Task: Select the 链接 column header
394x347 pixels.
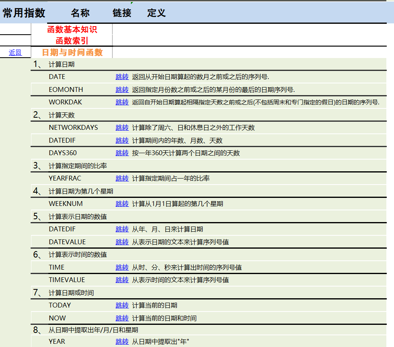Action: (122, 13)
